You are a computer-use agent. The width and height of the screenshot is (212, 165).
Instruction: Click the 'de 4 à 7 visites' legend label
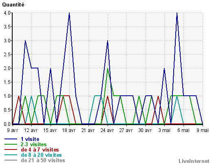(x=40, y=150)
